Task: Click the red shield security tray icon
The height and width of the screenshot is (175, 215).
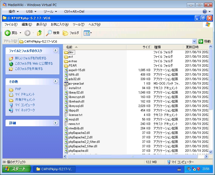Action: click(198, 169)
